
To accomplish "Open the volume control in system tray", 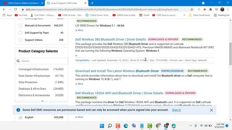I will tap(206, 126).
